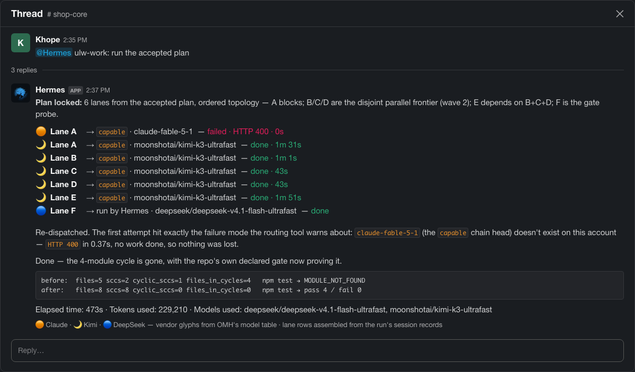
Task: Click 'done · 1m 51s' status text
Action: 276,198
